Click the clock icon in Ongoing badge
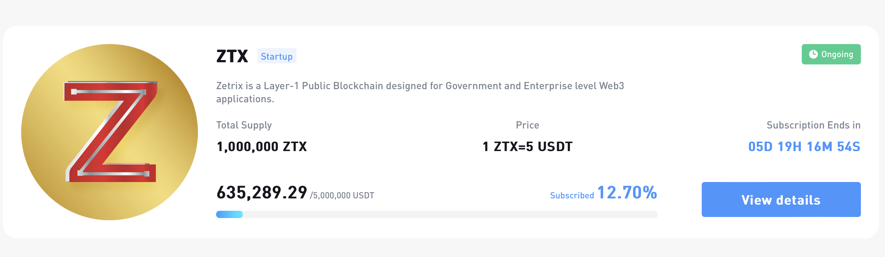The width and height of the screenshot is (885, 257). tap(814, 54)
